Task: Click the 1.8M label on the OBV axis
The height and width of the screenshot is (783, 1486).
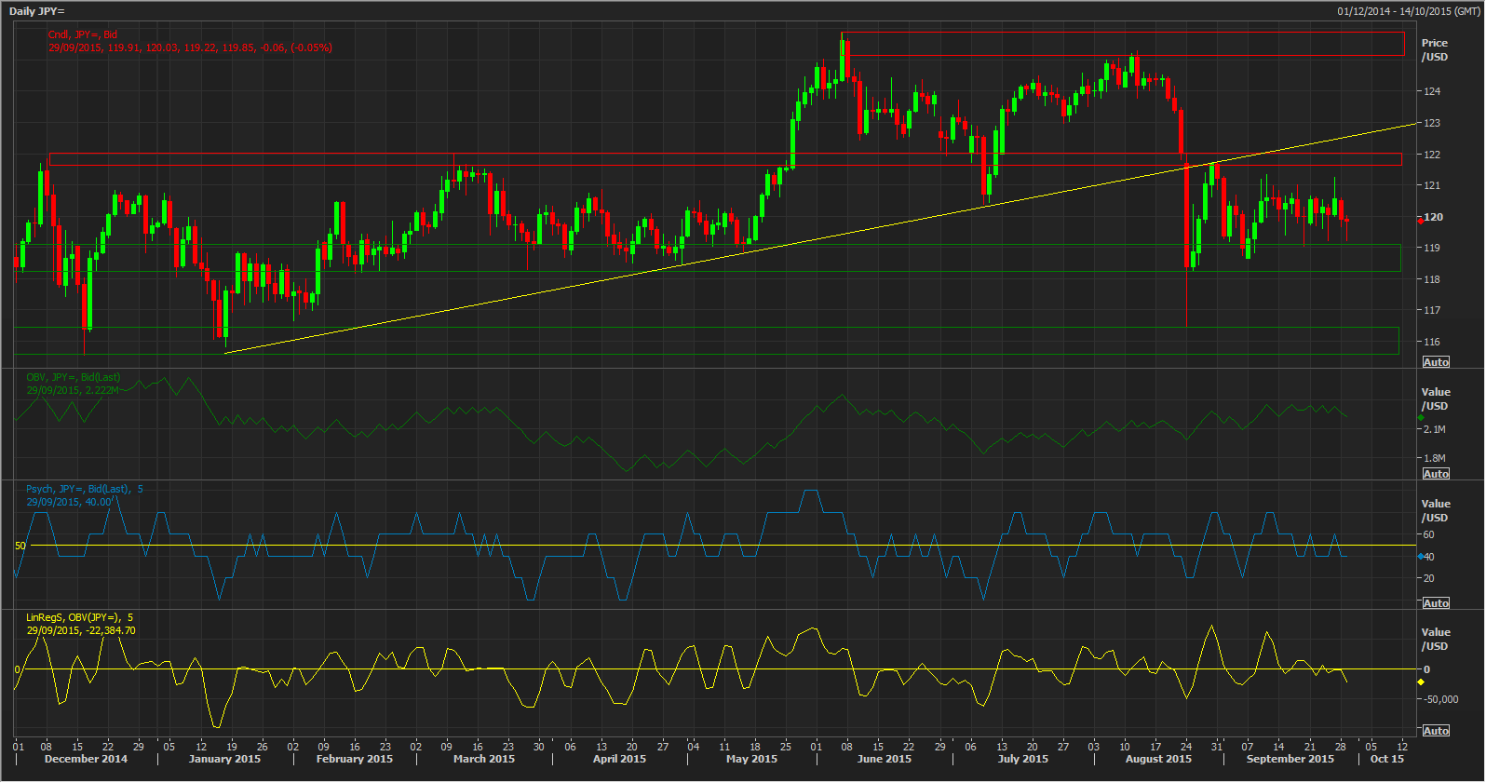Action: (1435, 458)
